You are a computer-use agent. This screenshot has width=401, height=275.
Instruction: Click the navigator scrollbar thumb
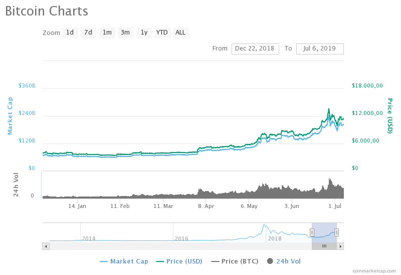click(x=324, y=246)
